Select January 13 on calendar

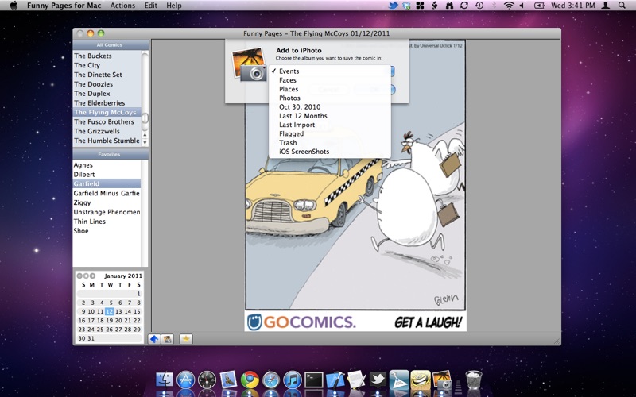[118, 311]
